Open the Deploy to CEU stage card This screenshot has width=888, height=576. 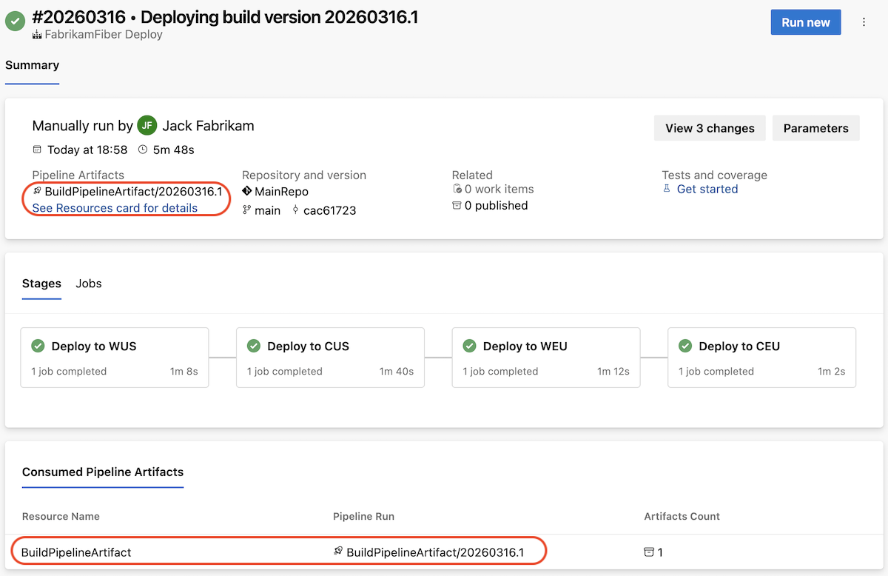(762, 358)
